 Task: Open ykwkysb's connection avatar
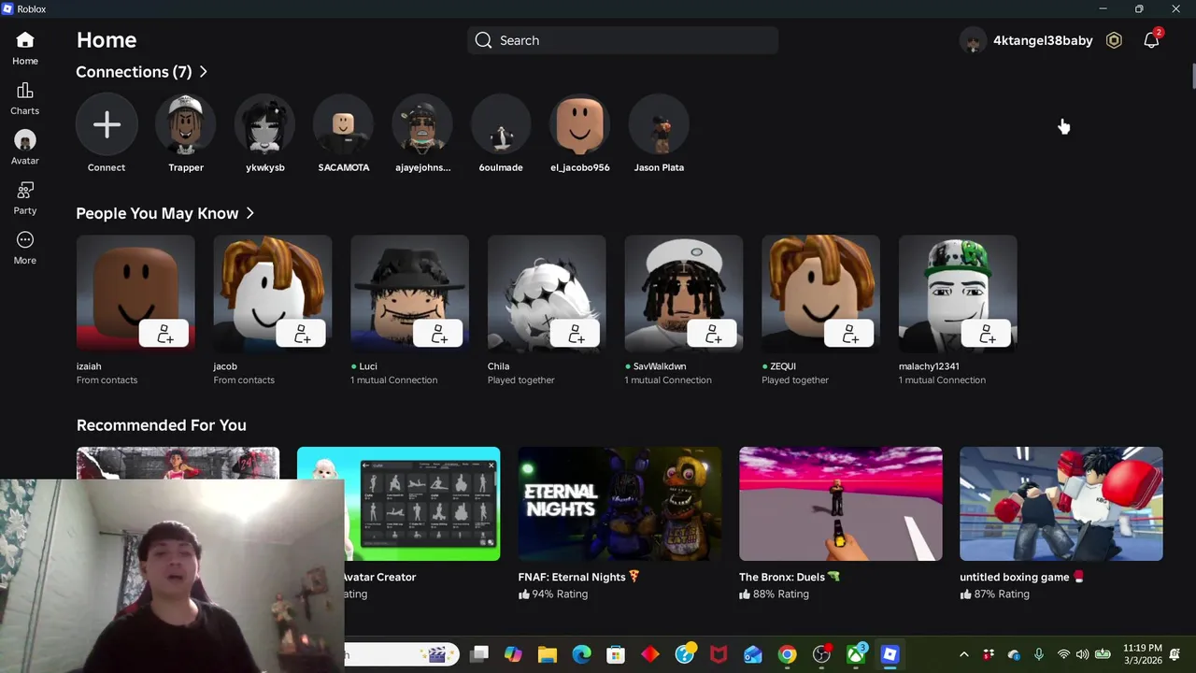click(x=265, y=125)
